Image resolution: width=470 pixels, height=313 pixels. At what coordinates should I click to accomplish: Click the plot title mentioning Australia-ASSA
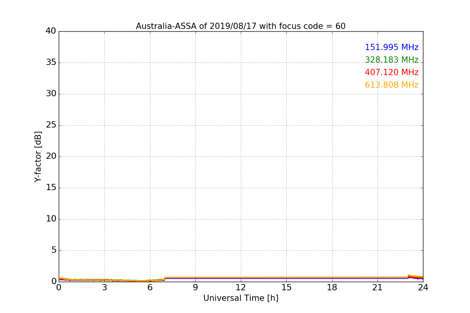click(x=240, y=26)
